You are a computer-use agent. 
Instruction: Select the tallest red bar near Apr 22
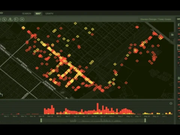click(x=97, y=108)
